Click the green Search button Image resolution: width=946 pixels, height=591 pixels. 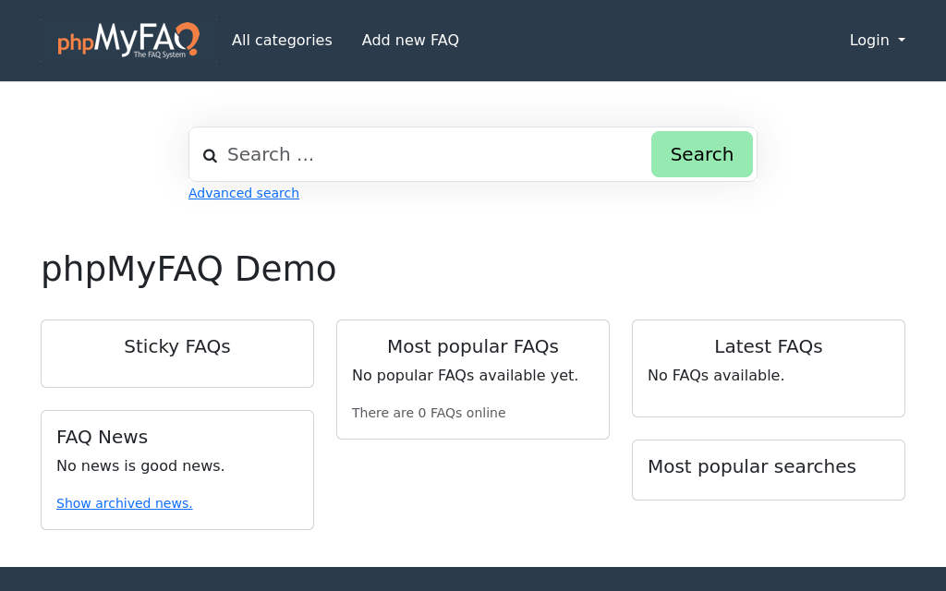(x=702, y=154)
